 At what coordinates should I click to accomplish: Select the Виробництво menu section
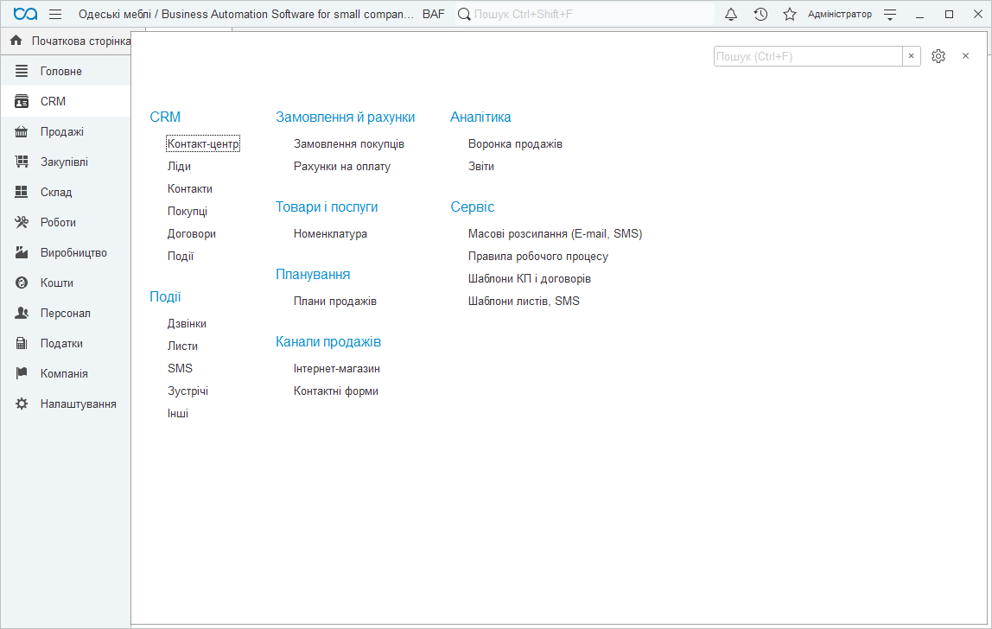click(73, 253)
